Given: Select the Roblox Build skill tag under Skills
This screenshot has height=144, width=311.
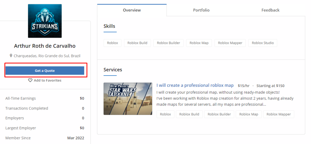Looking at the screenshot, I should point(137,43).
